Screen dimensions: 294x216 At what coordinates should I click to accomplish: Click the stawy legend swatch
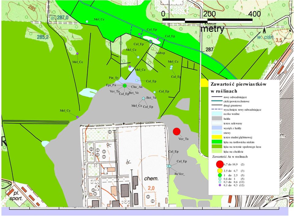(217, 133)
